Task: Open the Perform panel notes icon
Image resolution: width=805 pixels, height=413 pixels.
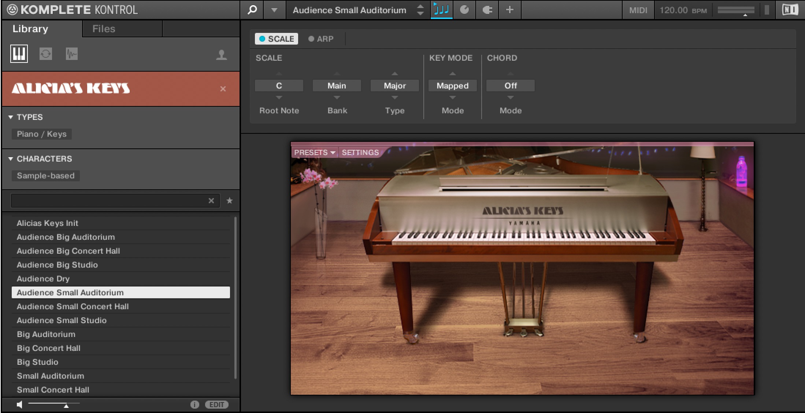Action: click(x=441, y=10)
